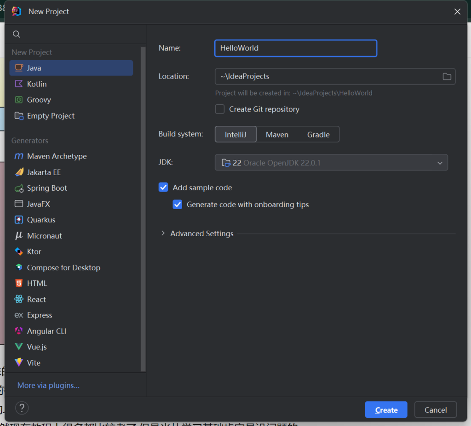The image size is (471, 426).
Task: Click the Name field with HelloWorld
Action: [296, 48]
